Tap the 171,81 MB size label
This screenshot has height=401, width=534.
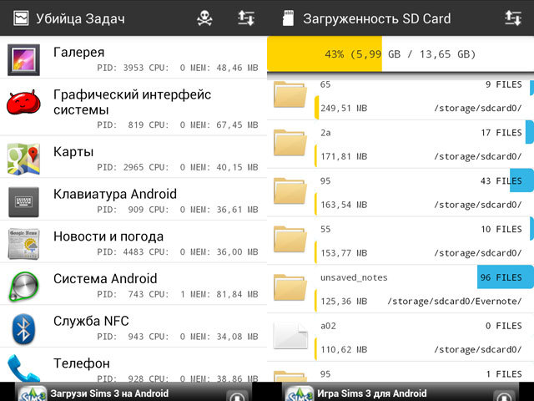click(x=344, y=157)
